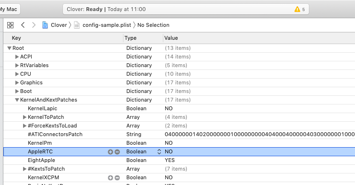
Task: Click the Type column header
Action: pyautogui.click(x=130, y=38)
